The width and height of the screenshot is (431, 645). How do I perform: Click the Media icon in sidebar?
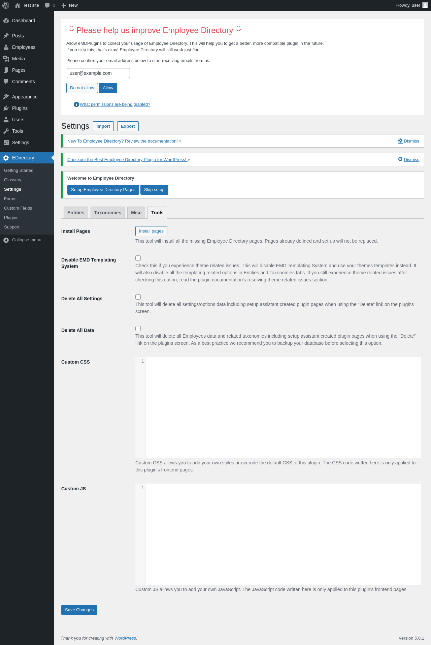[x=6, y=59]
